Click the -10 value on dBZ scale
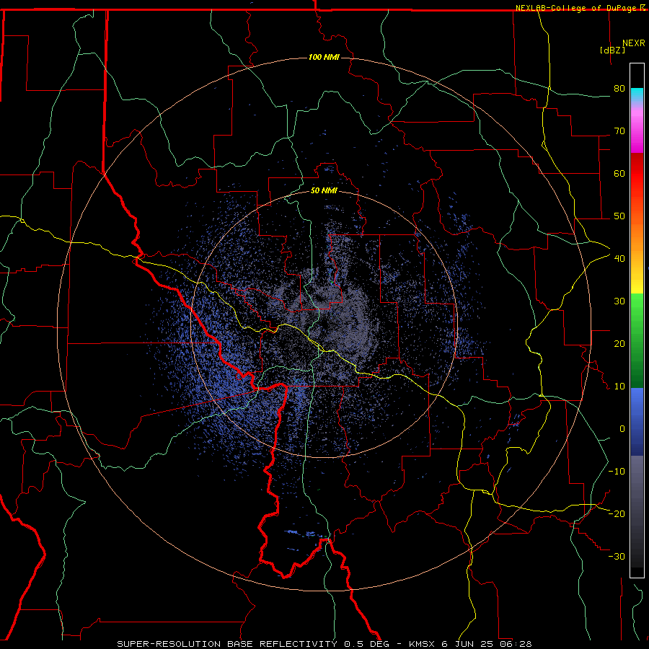This screenshot has width=649, height=649. point(617,472)
